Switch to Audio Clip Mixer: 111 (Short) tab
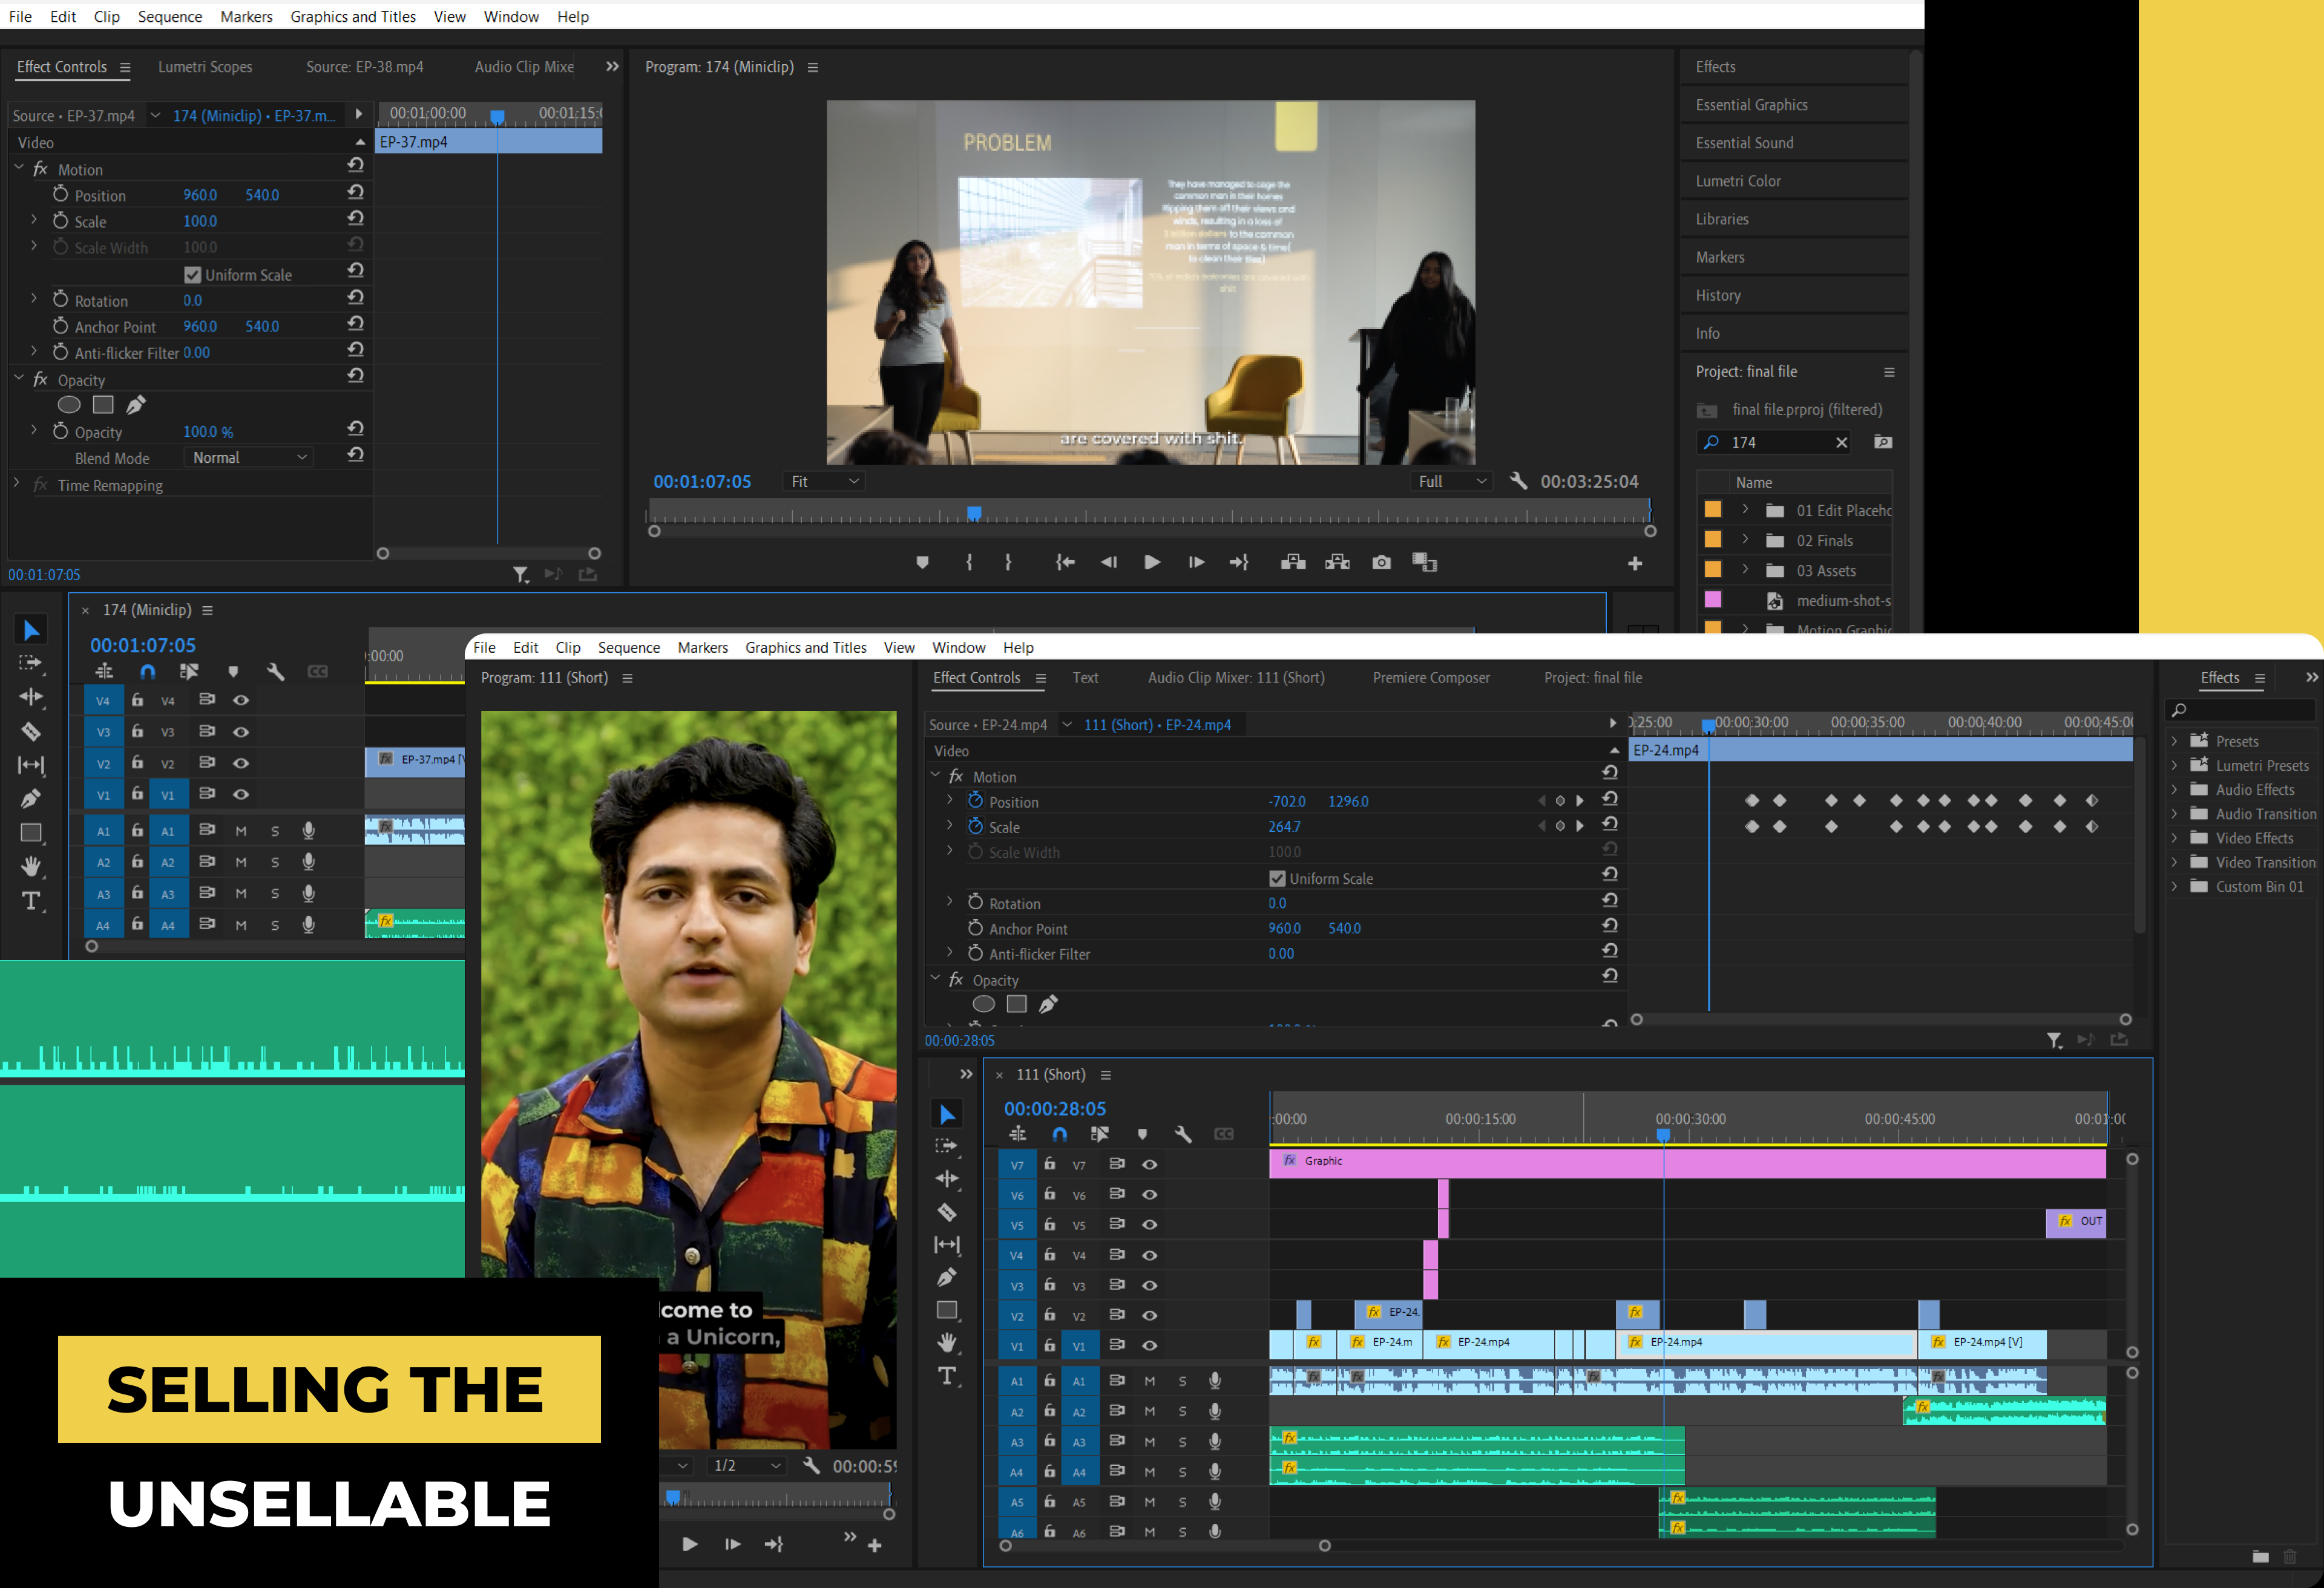 pos(1236,678)
